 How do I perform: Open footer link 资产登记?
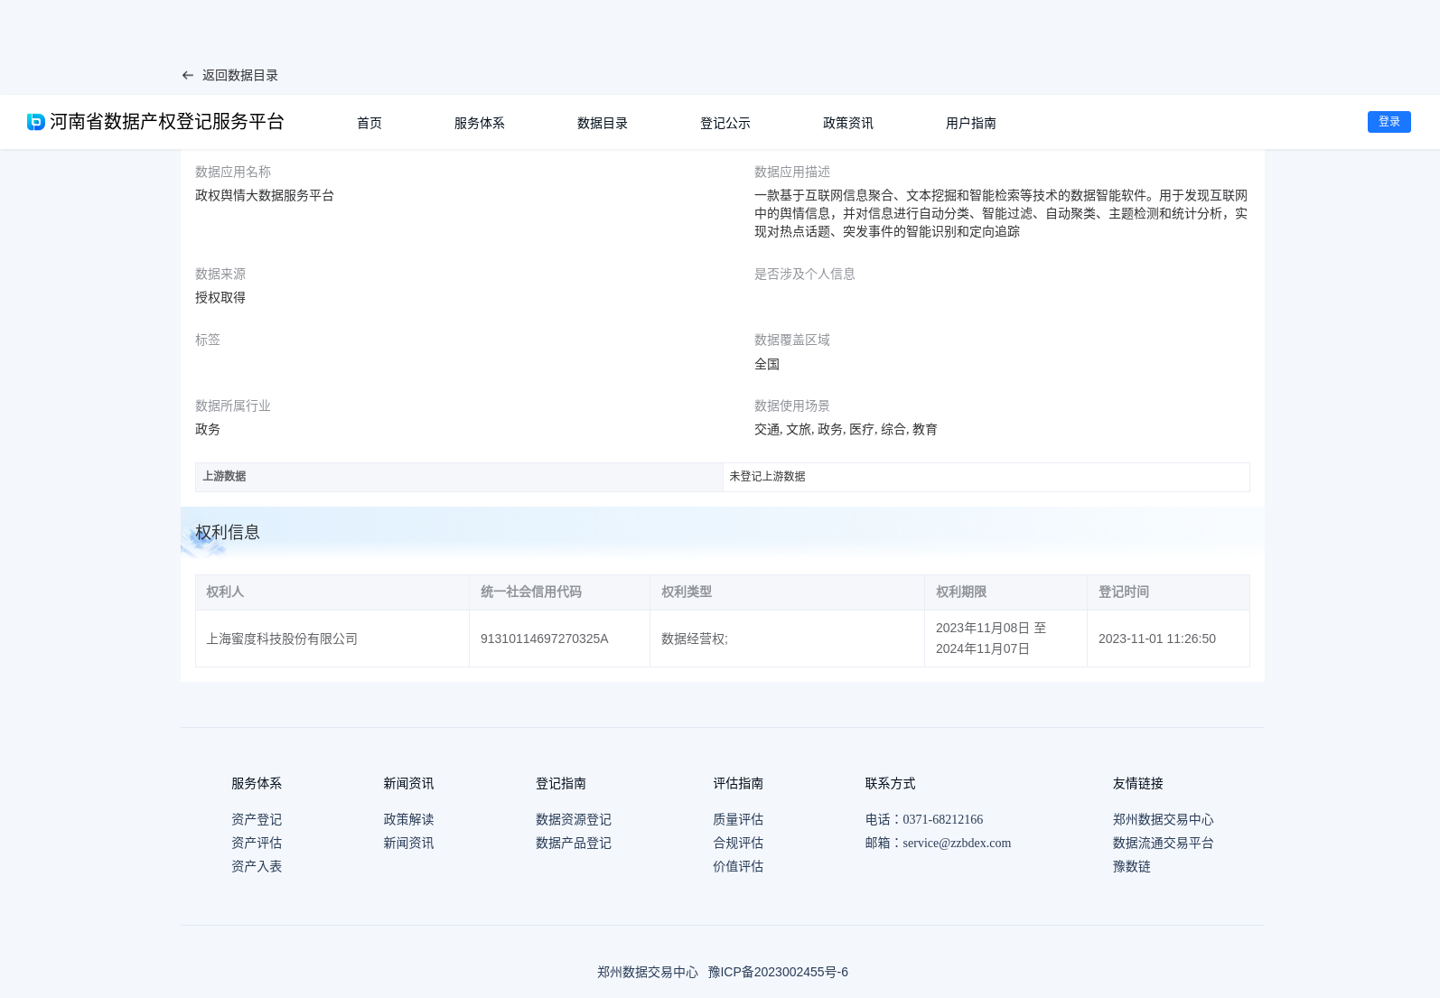point(257,819)
